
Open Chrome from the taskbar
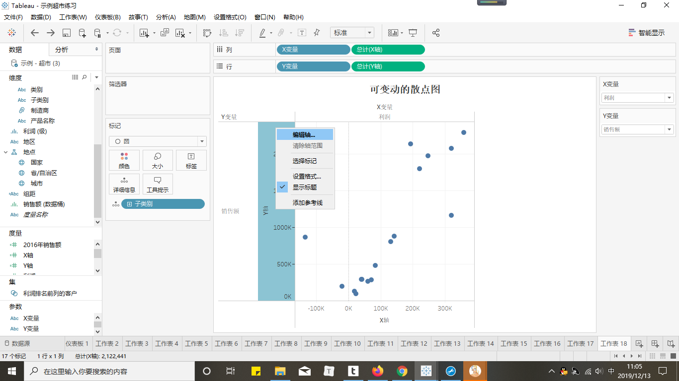(x=402, y=371)
